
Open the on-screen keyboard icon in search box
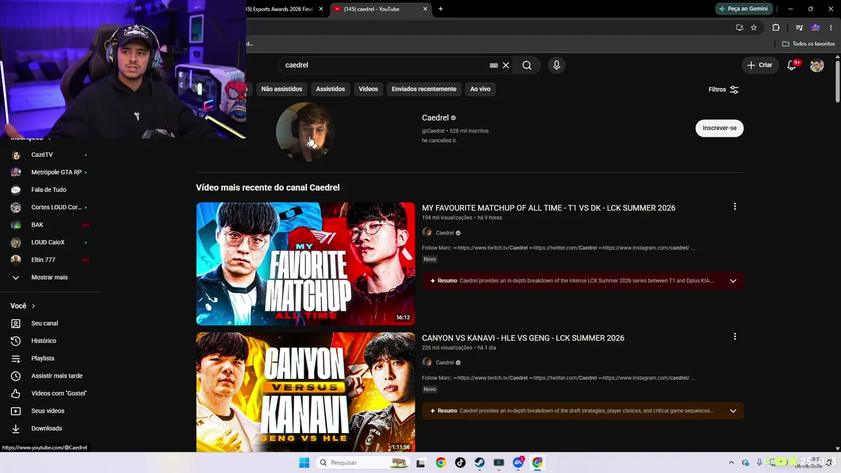pos(493,66)
